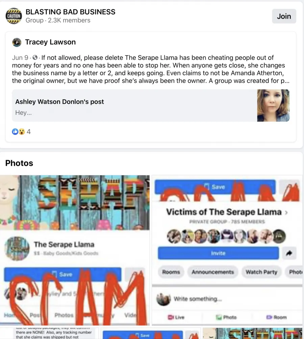Viewport: 304px width, 339px height.
Task: Expand the Victims of The Serape Llama chevron
Action: [x=286, y=212]
